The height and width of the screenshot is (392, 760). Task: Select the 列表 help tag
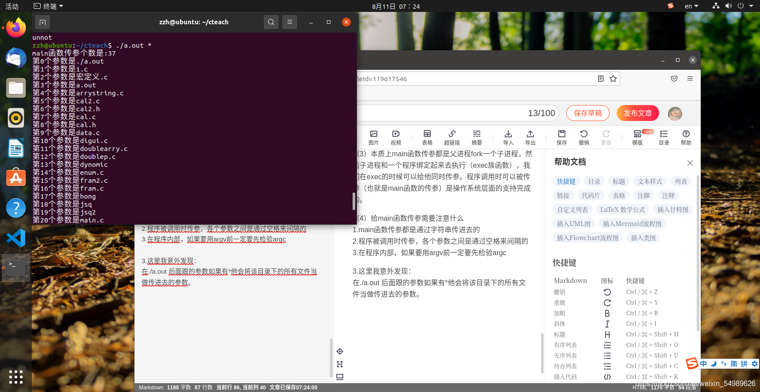click(x=681, y=181)
